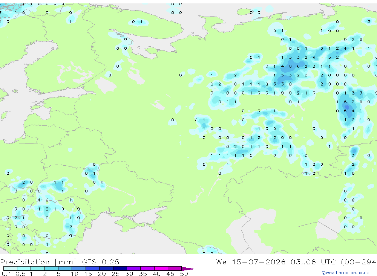
Task: Choose the 20–25 mm legend color segment
Action: tap(106, 268)
